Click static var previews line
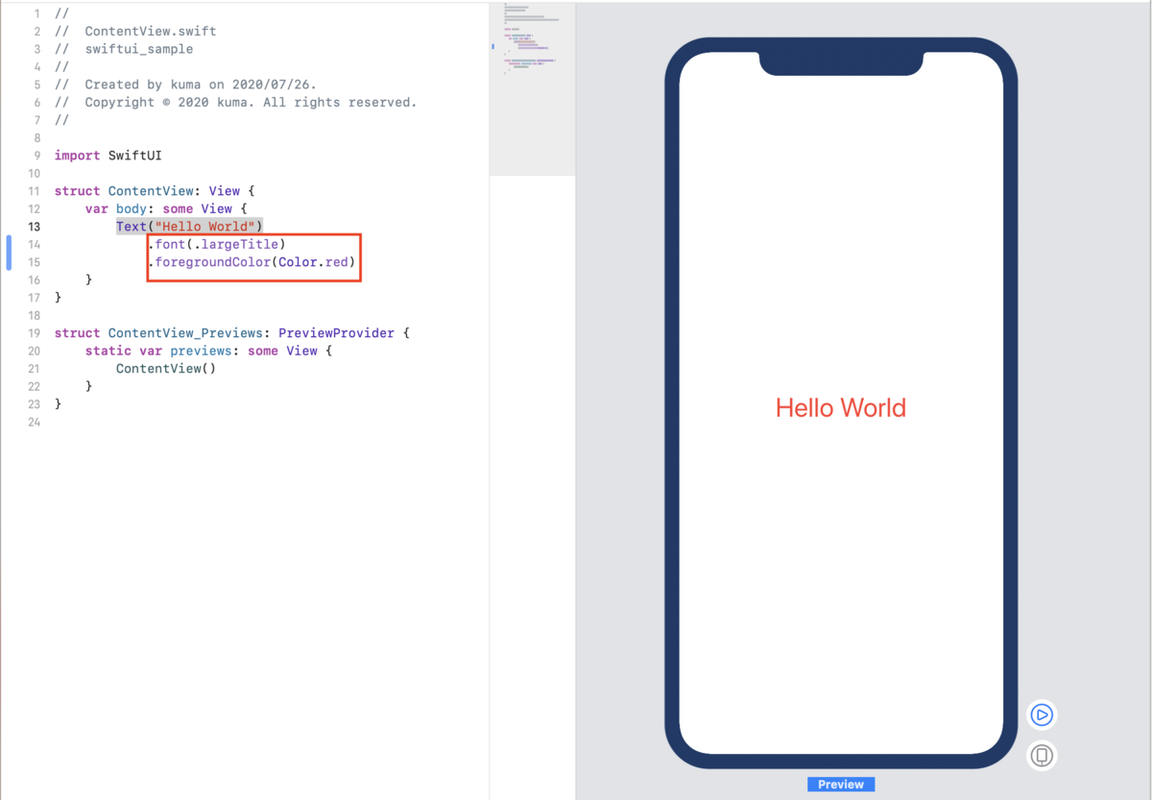 208,351
